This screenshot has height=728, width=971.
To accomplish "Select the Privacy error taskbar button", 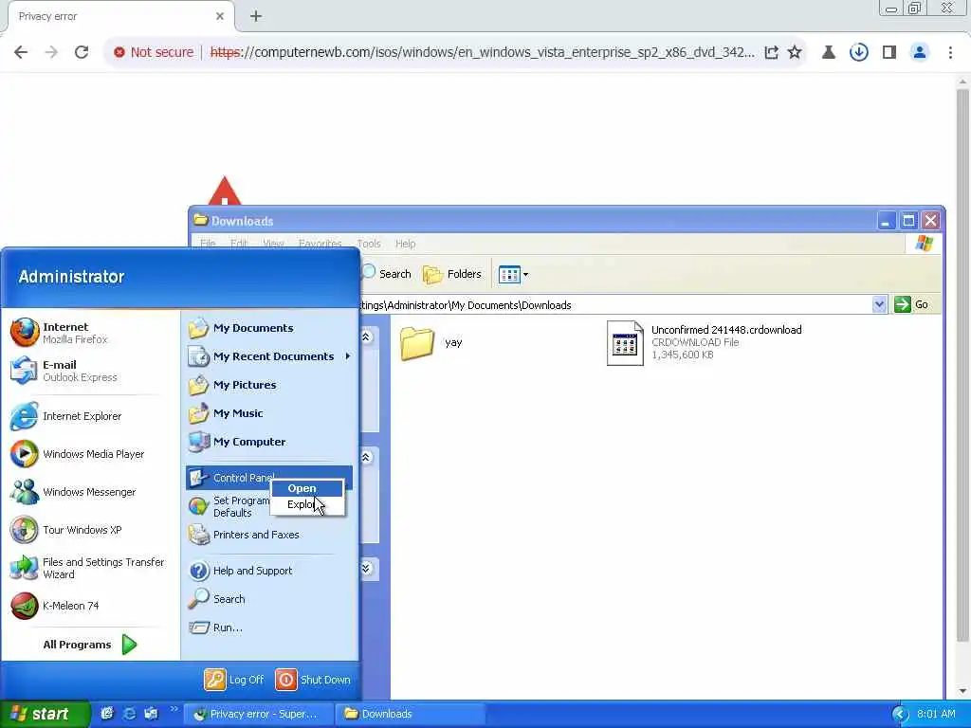I will tap(258, 714).
